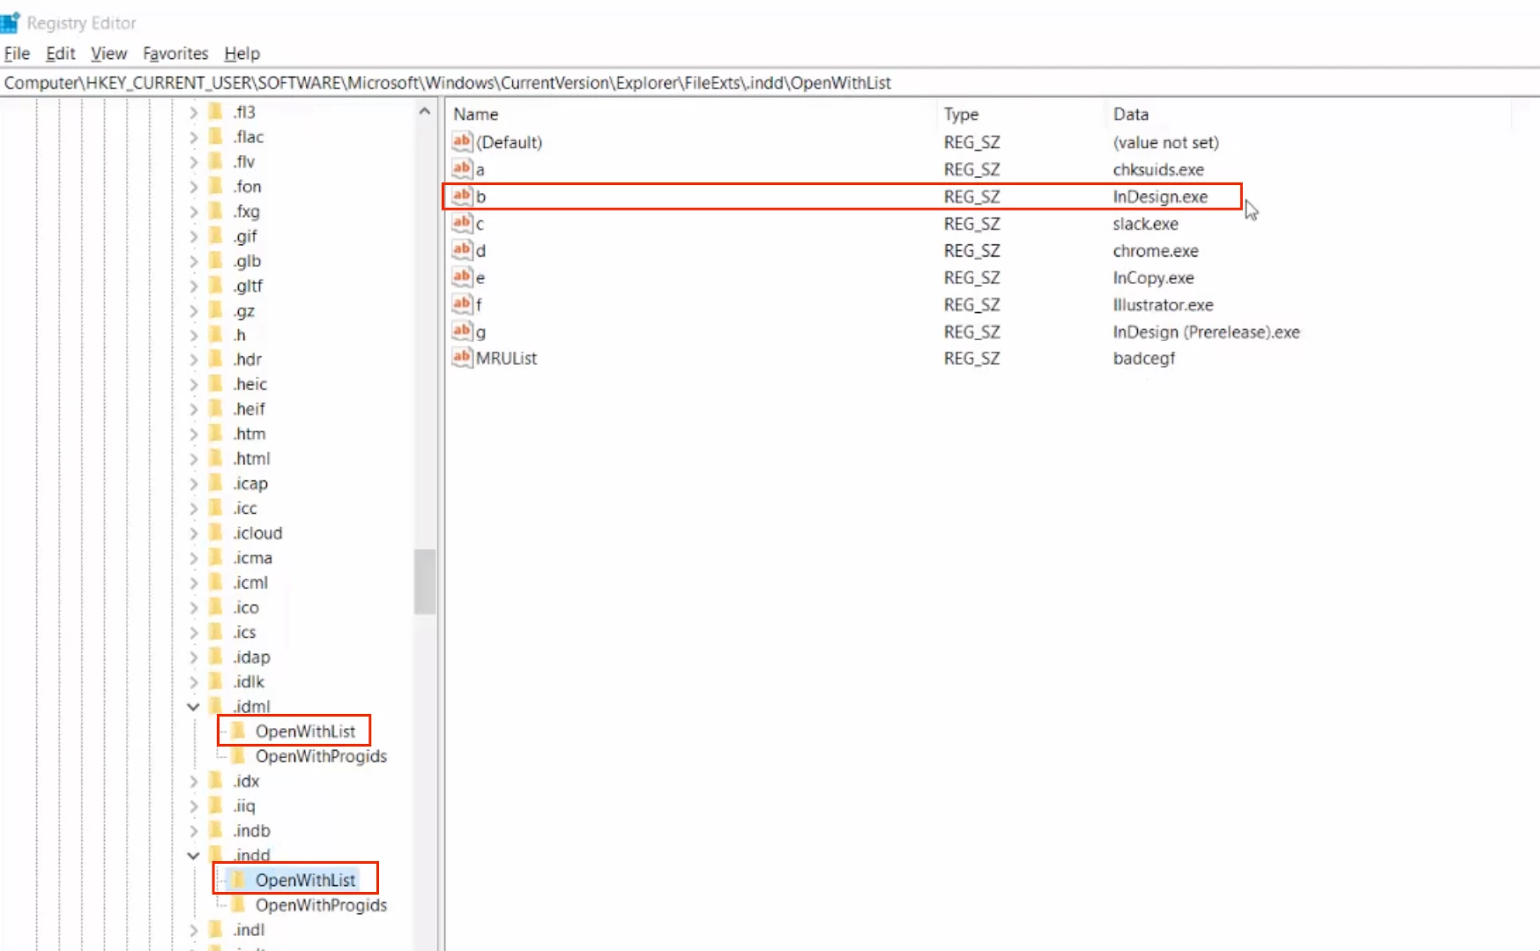The image size is (1540, 951).
Task: Click the .indb key folder icon
Action: tap(216, 830)
